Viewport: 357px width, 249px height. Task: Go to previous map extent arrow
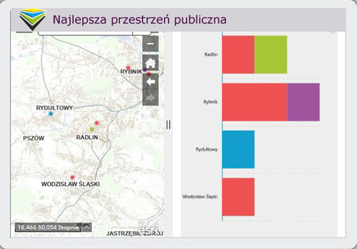[150, 81]
